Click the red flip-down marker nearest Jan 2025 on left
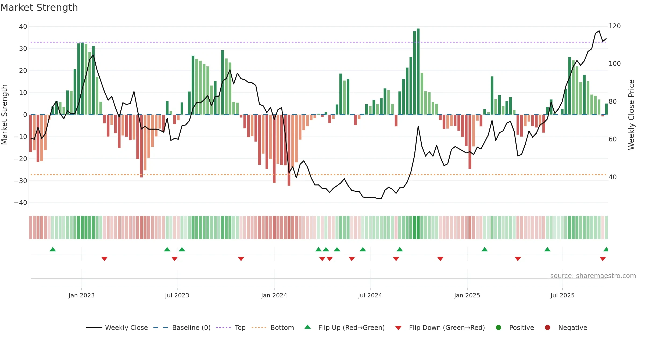The width and height of the screenshot is (645, 363). 440,259
